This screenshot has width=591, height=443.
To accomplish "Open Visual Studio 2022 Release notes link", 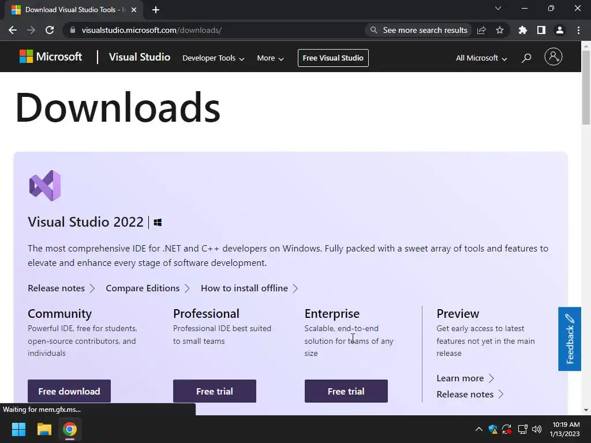I will click(61, 288).
